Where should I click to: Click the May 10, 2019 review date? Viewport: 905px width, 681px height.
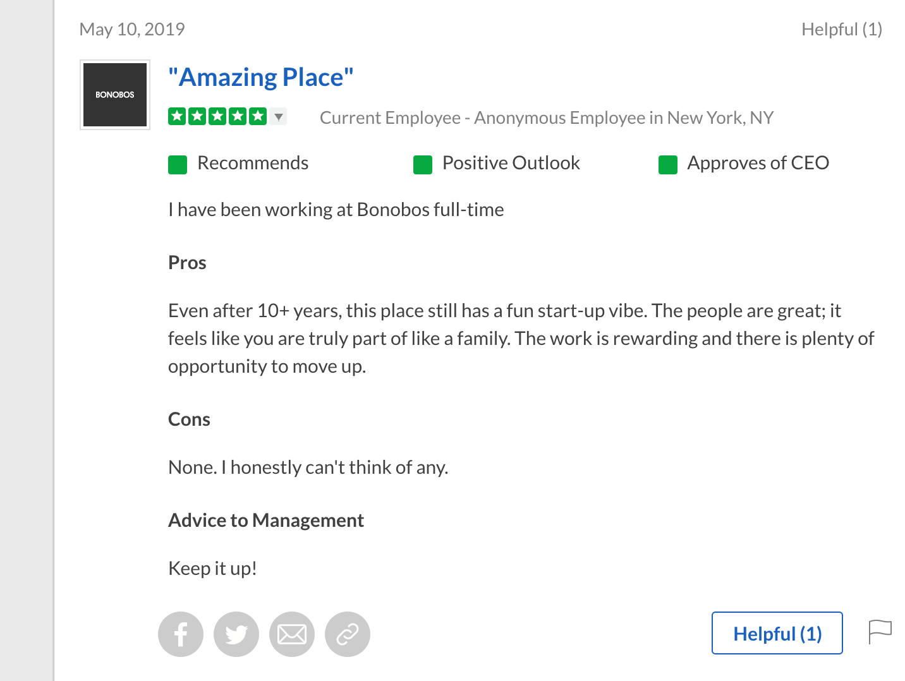(x=132, y=30)
